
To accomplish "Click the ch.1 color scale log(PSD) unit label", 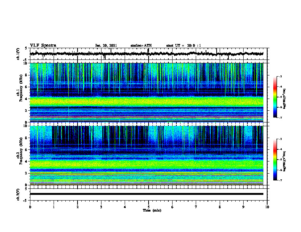I will [285, 99].
